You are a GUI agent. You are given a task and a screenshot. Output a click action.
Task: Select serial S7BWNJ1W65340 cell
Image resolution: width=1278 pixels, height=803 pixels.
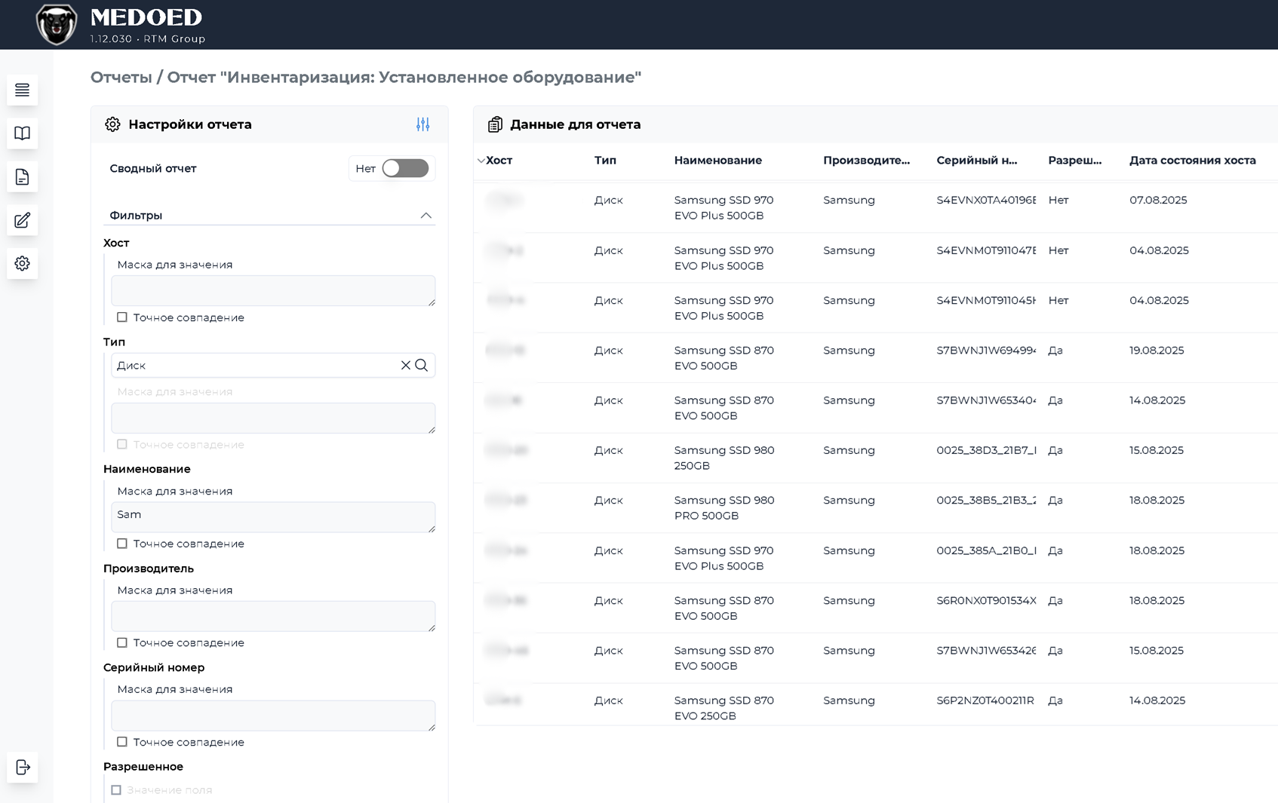tap(986, 400)
